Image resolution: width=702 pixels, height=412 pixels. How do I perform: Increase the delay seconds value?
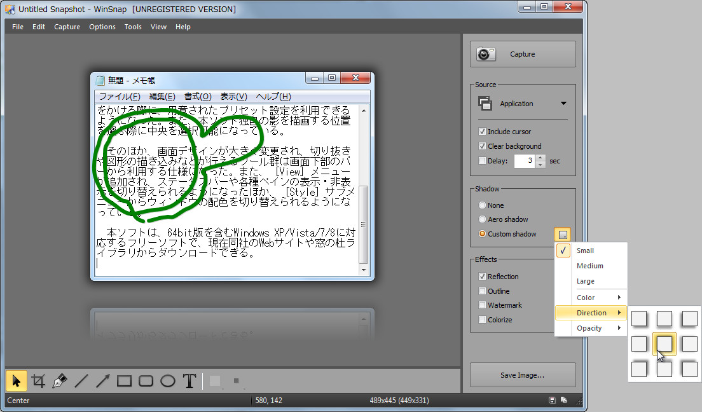pos(540,158)
